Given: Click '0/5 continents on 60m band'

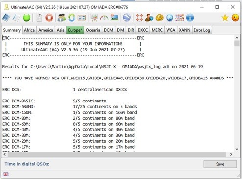Looking at the screenshot, I should point(104,124).
